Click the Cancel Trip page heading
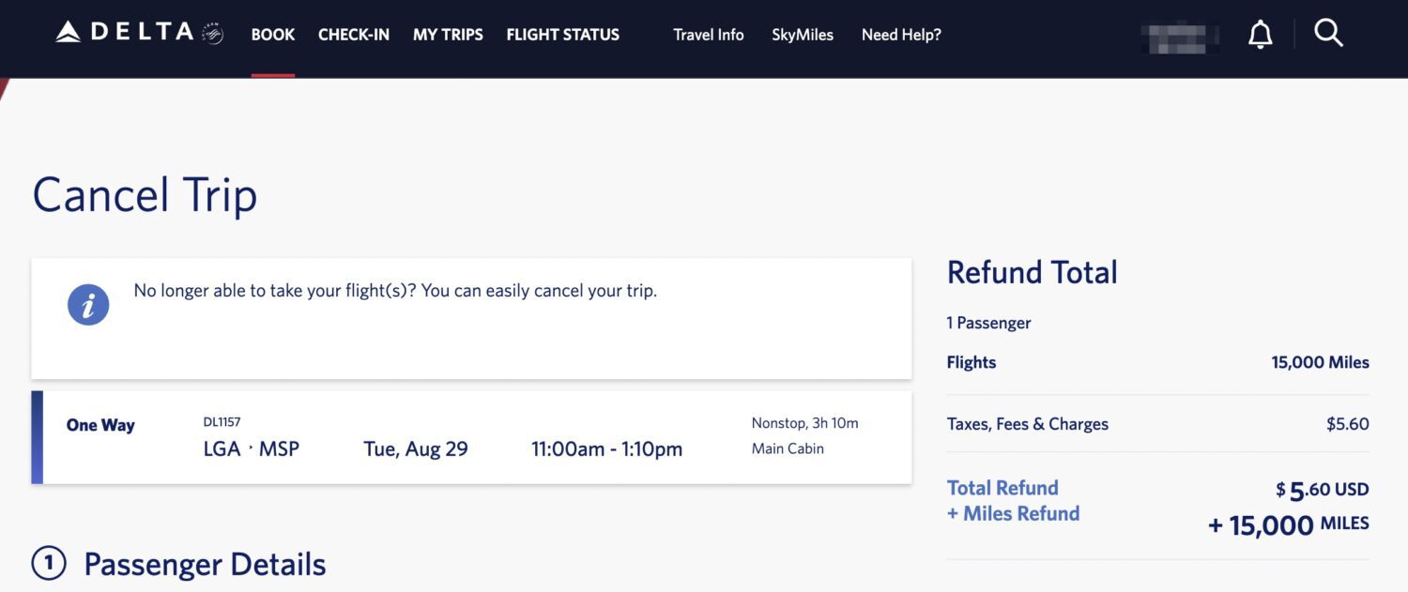Screen dimensions: 1408x592 point(145,195)
